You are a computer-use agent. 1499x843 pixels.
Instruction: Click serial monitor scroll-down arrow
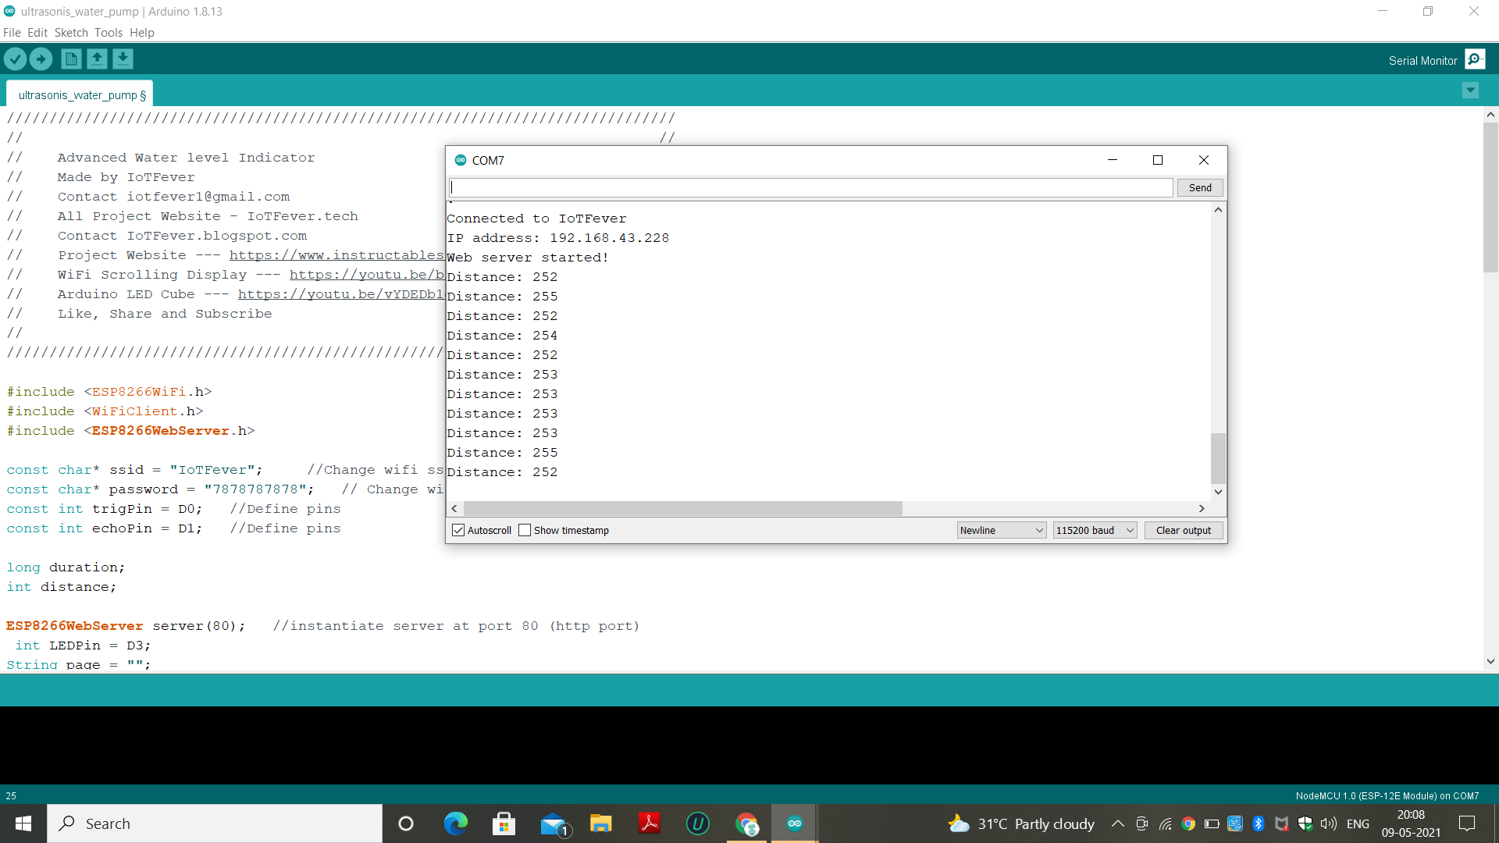coord(1218,492)
